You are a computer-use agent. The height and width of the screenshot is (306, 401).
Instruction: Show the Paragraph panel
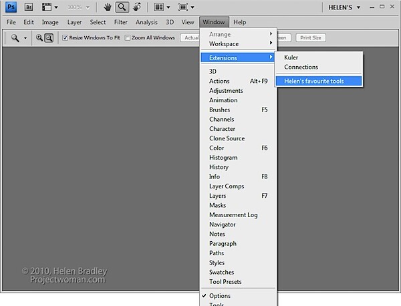[x=238, y=243]
